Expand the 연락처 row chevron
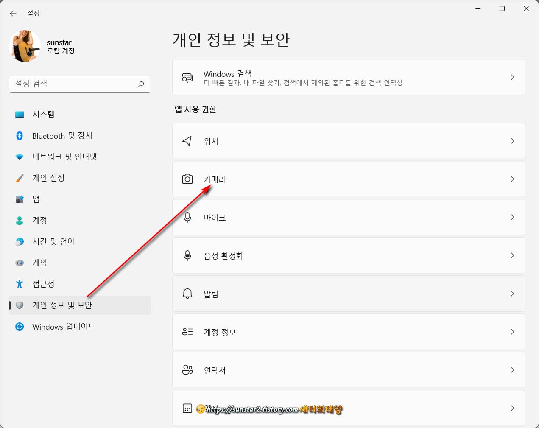Viewport: 539px width, 428px height. click(x=512, y=370)
